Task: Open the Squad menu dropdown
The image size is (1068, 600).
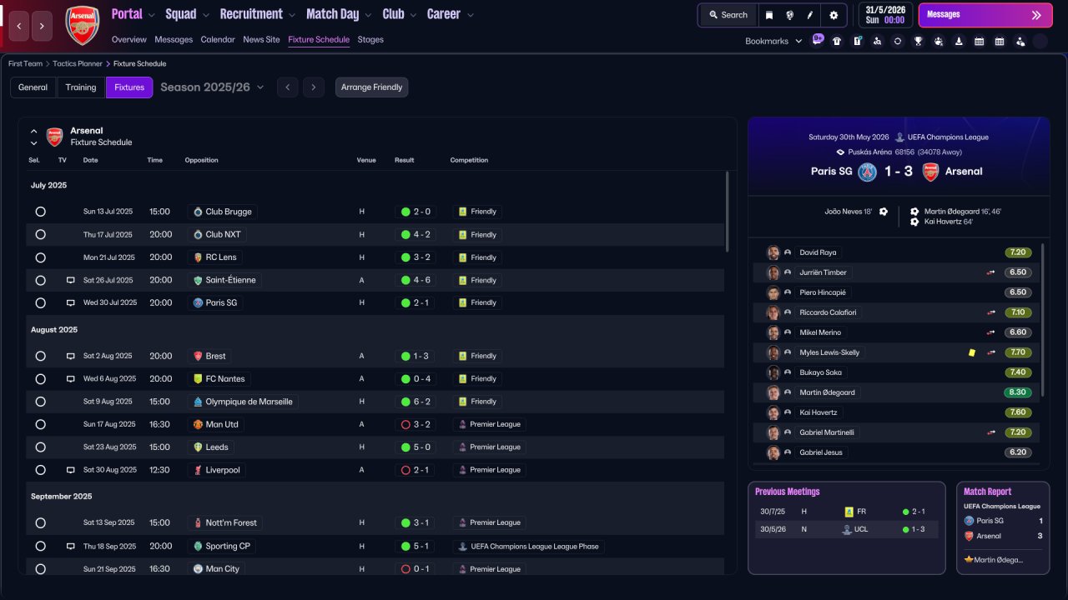Action: click(x=188, y=14)
